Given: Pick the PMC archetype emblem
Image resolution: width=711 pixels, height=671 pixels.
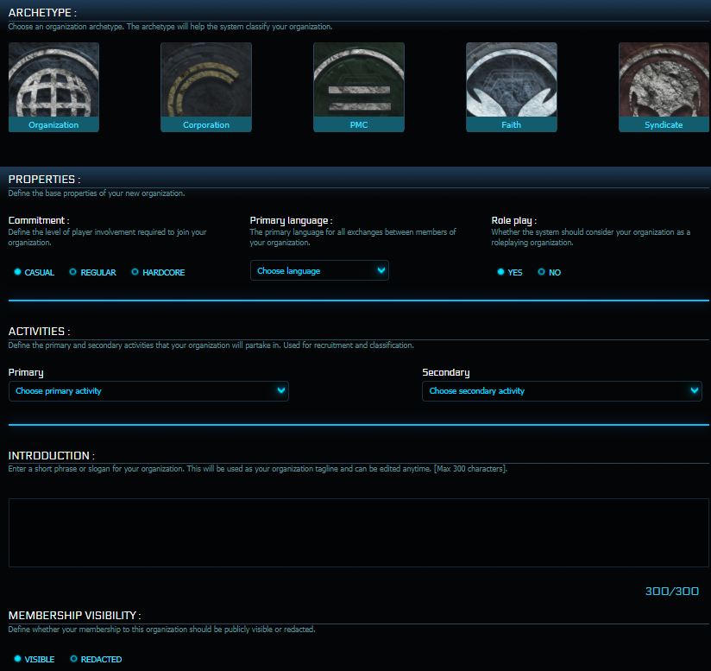Looking at the screenshot, I should point(359,87).
